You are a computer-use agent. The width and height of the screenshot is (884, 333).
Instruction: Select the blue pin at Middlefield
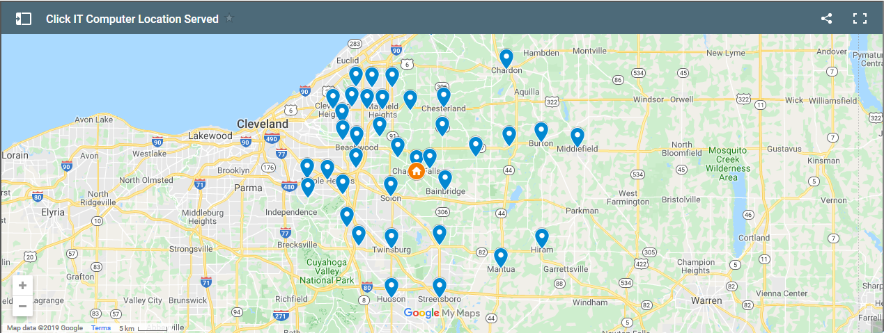[577, 137]
